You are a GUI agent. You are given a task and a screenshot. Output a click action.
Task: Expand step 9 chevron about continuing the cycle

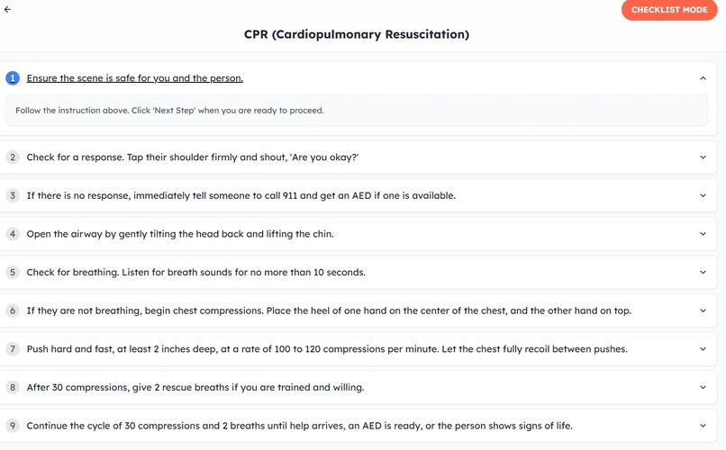point(703,426)
